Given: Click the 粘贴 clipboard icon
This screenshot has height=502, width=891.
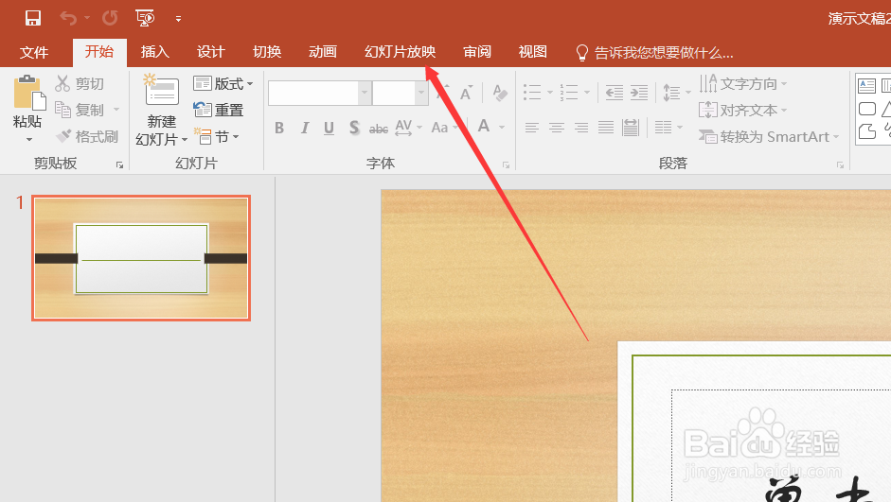Looking at the screenshot, I should pos(28,92).
